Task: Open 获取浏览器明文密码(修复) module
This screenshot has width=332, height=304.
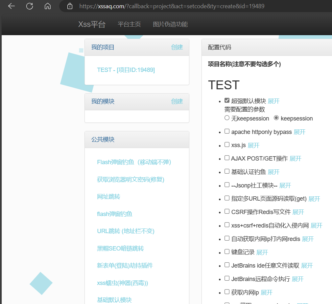Action: 130,180
